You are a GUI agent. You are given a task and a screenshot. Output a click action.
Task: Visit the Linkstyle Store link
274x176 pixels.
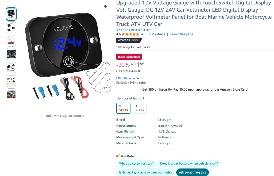click(133, 30)
